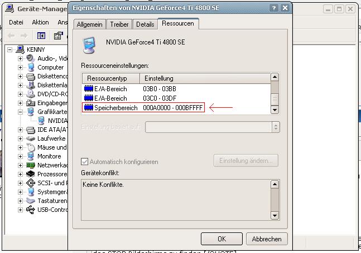Screen dimensions: 361x253
Task: Expand the Tastaturen tree node
Action: [20, 201]
